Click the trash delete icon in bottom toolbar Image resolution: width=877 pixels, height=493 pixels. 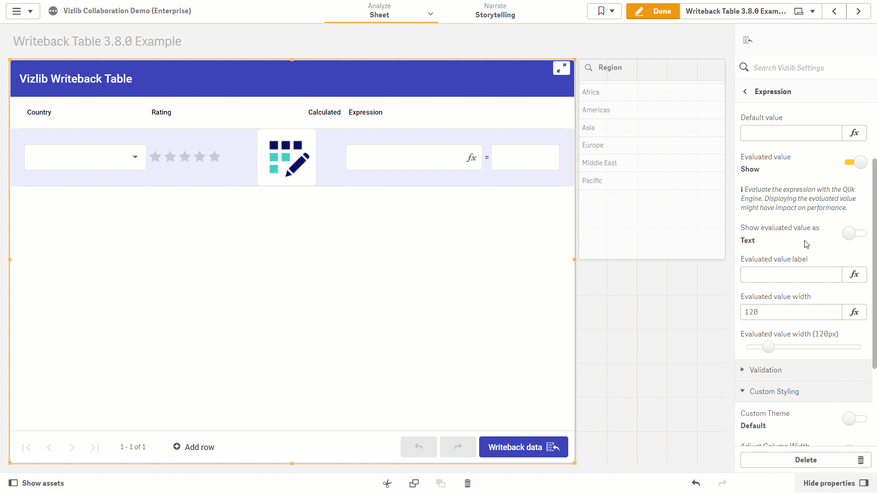coord(468,483)
